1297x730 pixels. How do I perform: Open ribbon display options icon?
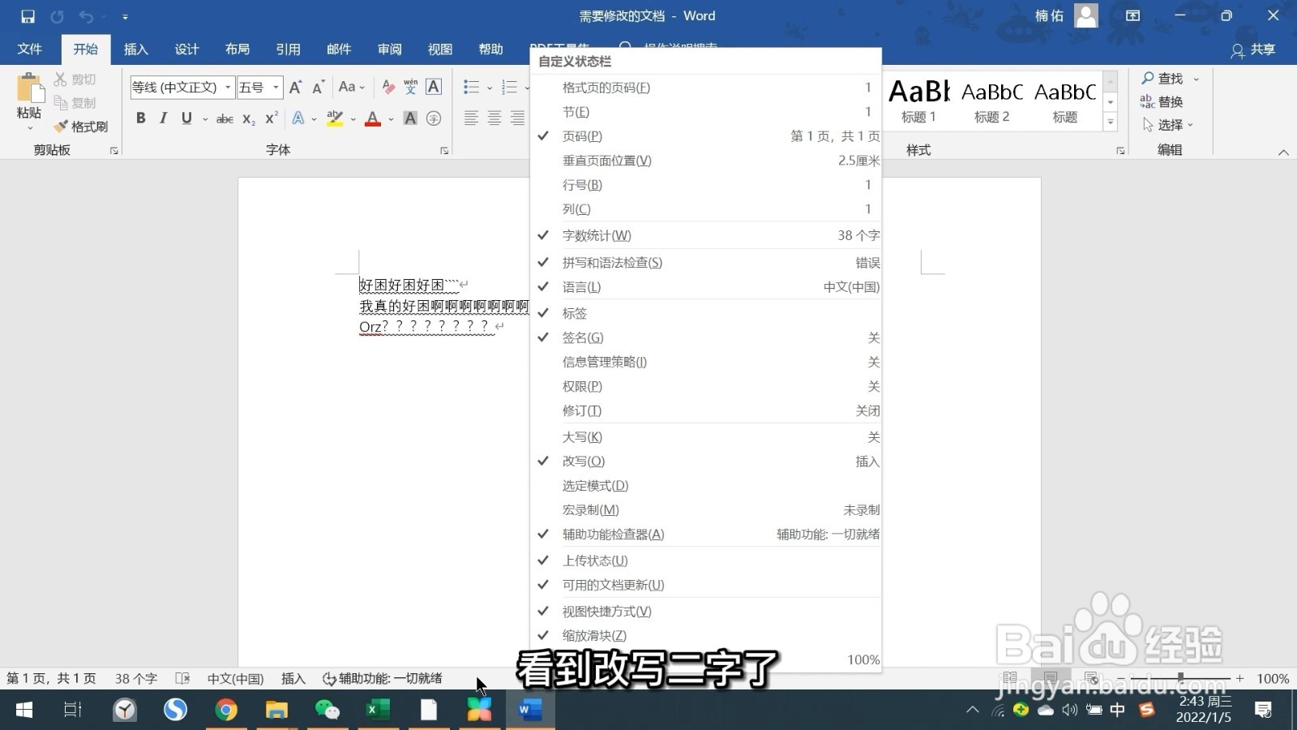[x=1133, y=15]
